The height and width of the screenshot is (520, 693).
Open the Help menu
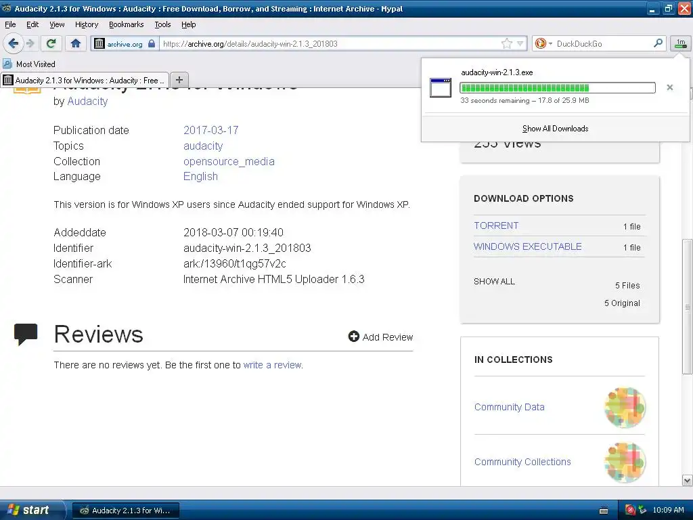(x=188, y=24)
